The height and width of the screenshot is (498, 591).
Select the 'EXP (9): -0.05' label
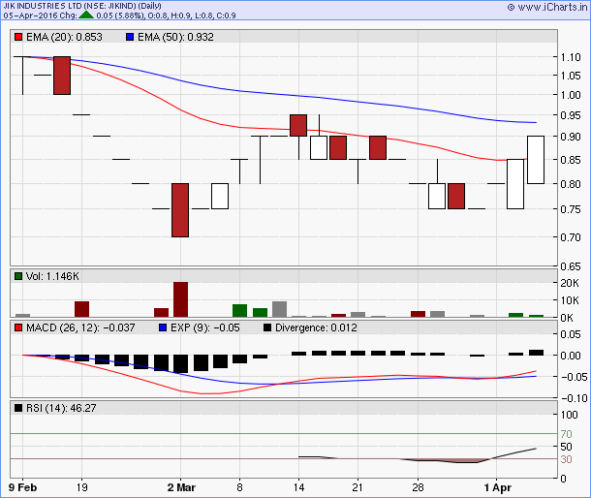[205, 327]
